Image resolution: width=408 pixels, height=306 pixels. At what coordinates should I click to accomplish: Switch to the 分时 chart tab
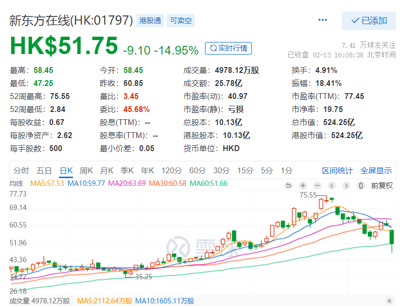point(21,171)
